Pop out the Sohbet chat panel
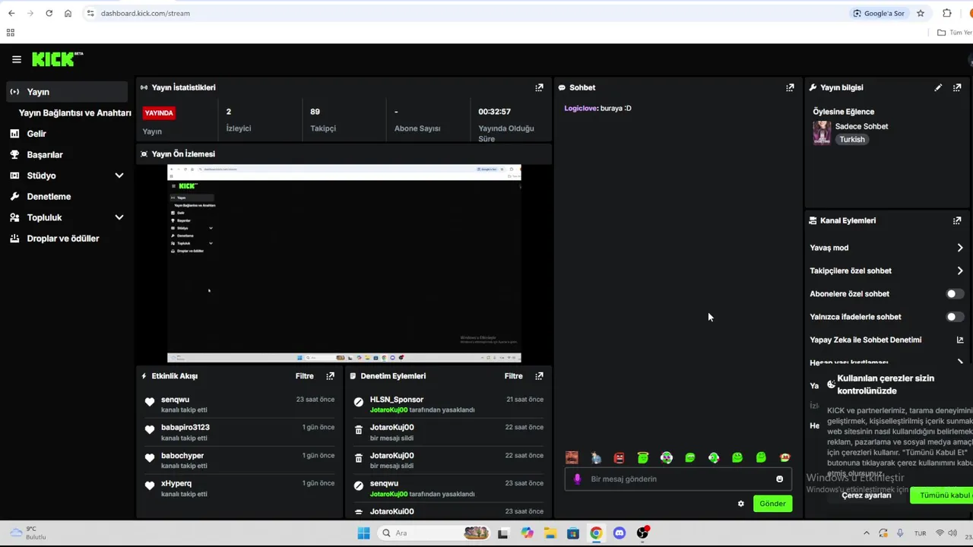This screenshot has width=973, height=547. pos(790,87)
